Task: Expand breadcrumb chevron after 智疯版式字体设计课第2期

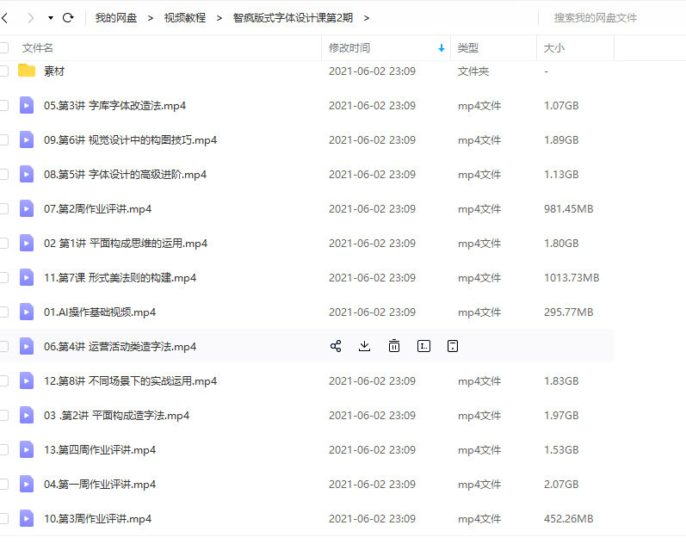Action: point(367,17)
